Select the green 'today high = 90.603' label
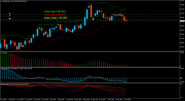 [55, 11]
